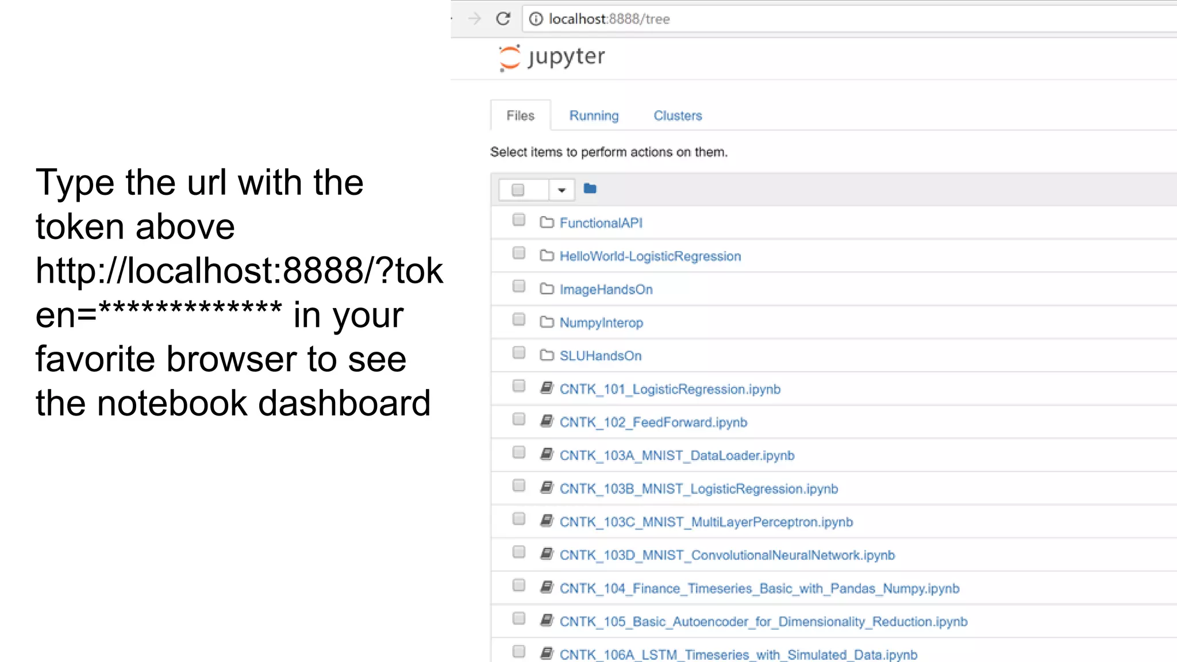Check the box for ImageHandsOn folder
The image size is (1177, 662).
[x=519, y=286]
